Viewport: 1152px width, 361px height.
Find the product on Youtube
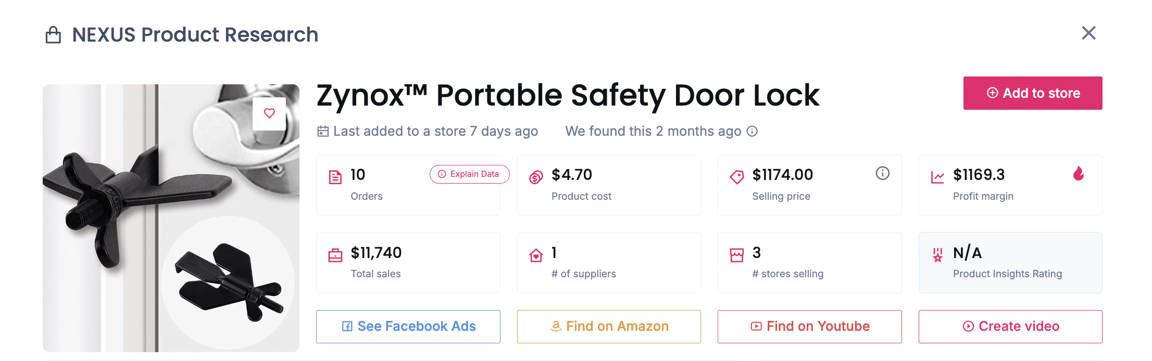click(809, 326)
